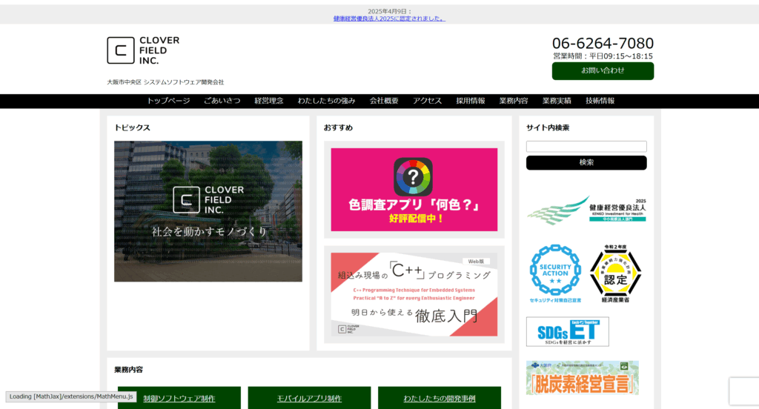The image size is (759, 409).
Task: Click the Security Action badge
Action: (x=555, y=273)
